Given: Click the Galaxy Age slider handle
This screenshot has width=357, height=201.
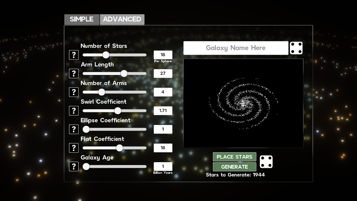Looking at the screenshot, I should (86, 167).
